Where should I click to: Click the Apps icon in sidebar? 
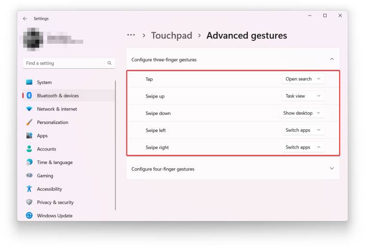tap(29, 136)
